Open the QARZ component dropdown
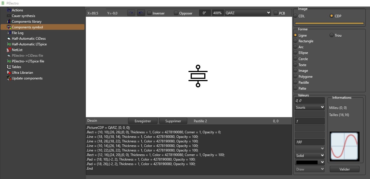370x179 pixels. coord(248,13)
